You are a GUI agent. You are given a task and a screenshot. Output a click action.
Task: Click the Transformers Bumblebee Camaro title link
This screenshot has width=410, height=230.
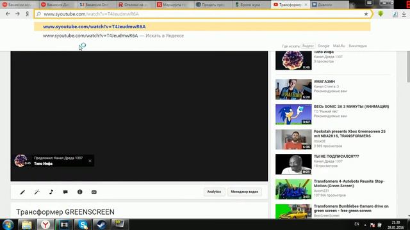(x=351, y=208)
